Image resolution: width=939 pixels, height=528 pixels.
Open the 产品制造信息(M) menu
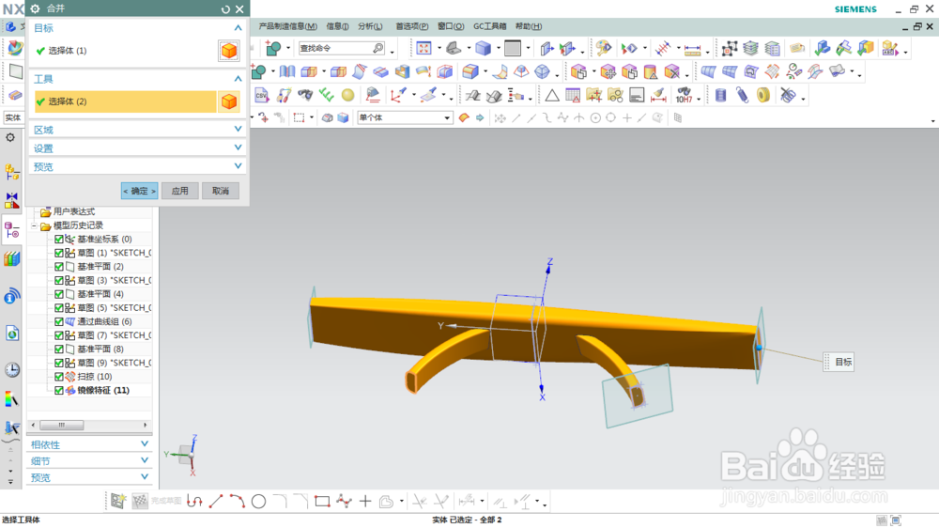[288, 26]
